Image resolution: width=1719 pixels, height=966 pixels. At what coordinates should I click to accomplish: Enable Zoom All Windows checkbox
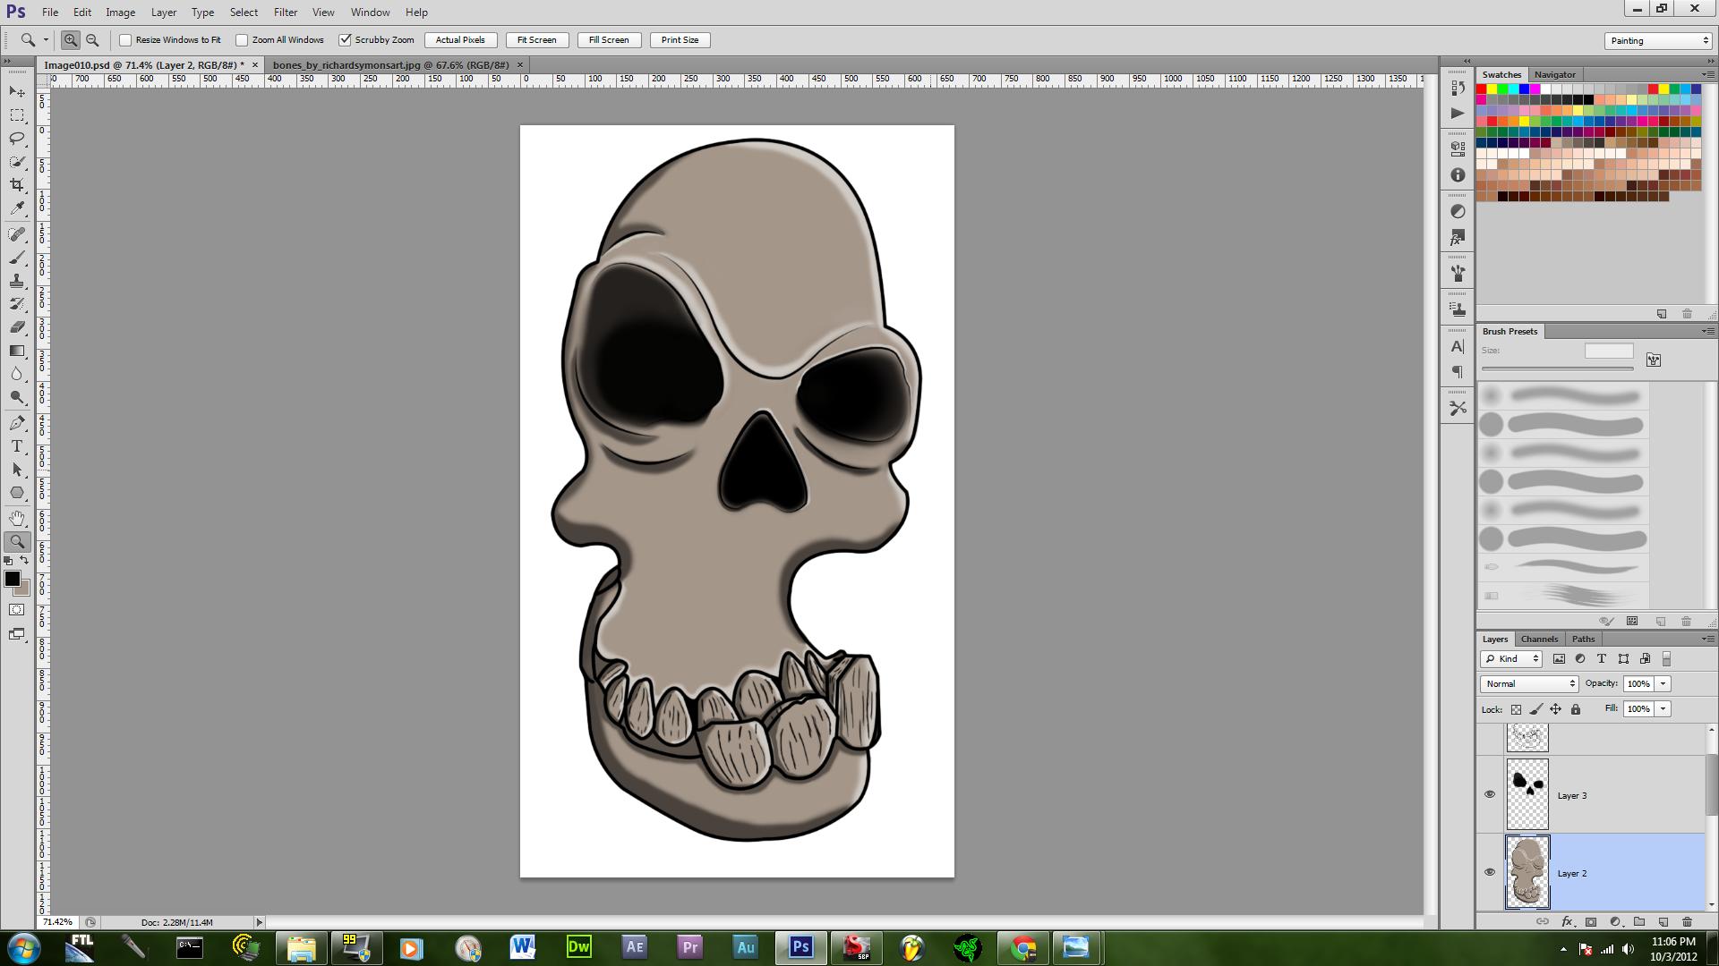click(x=242, y=40)
